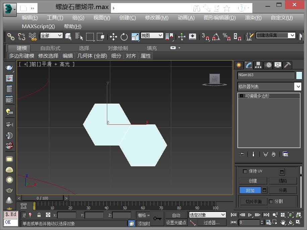Screen dimensions: 307x230
Task: Click the teapot icon in left sidebar
Action: click(9, 68)
